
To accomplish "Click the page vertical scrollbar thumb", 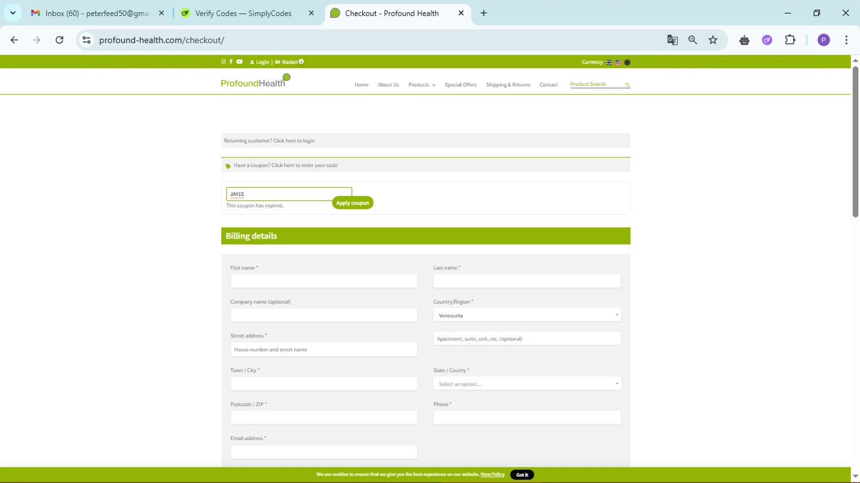I will pyautogui.click(x=855, y=142).
